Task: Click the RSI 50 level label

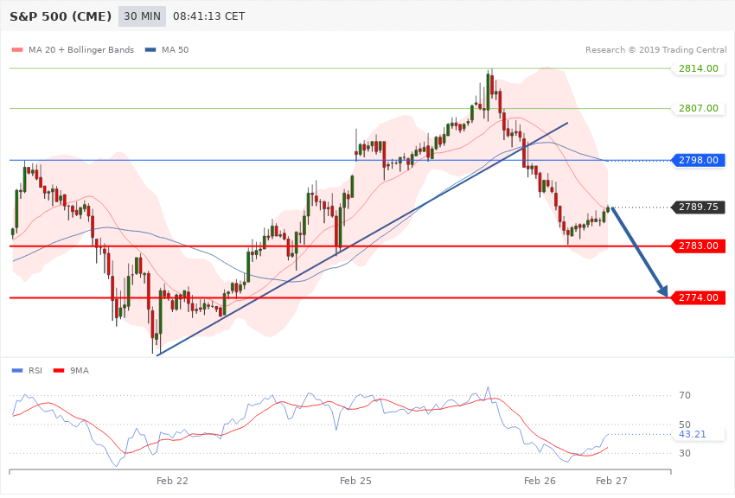Action: [x=685, y=425]
